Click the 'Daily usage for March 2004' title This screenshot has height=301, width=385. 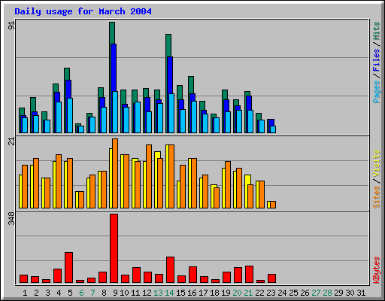click(x=83, y=11)
